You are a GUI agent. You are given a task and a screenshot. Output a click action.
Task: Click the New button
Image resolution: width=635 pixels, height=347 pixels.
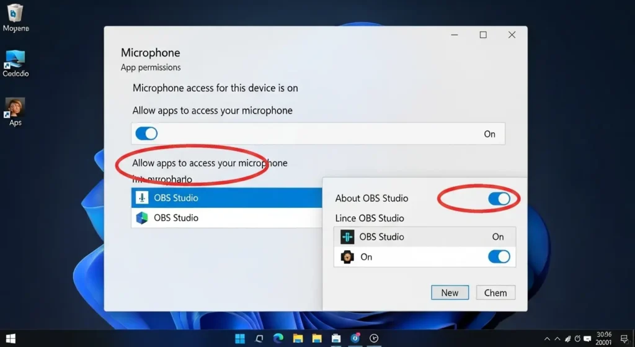tap(450, 292)
